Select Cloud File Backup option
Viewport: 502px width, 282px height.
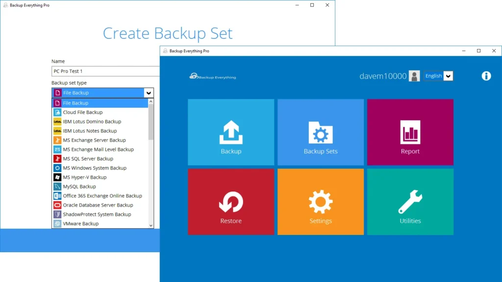[x=100, y=112]
